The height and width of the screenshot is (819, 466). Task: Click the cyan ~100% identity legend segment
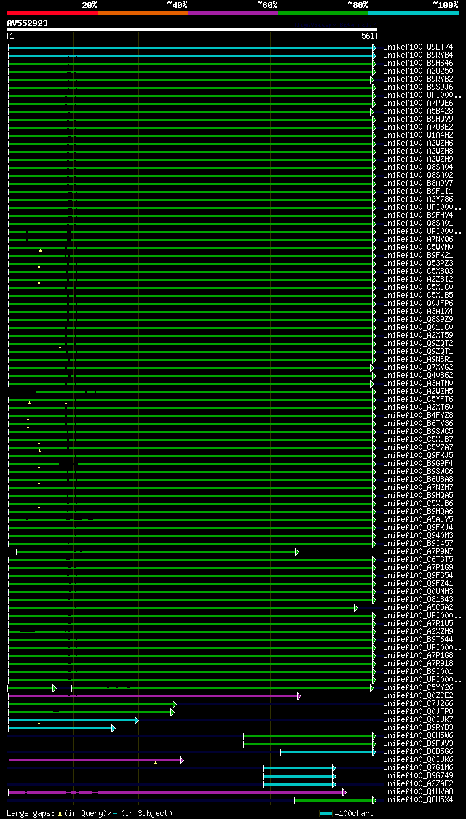[x=414, y=12]
